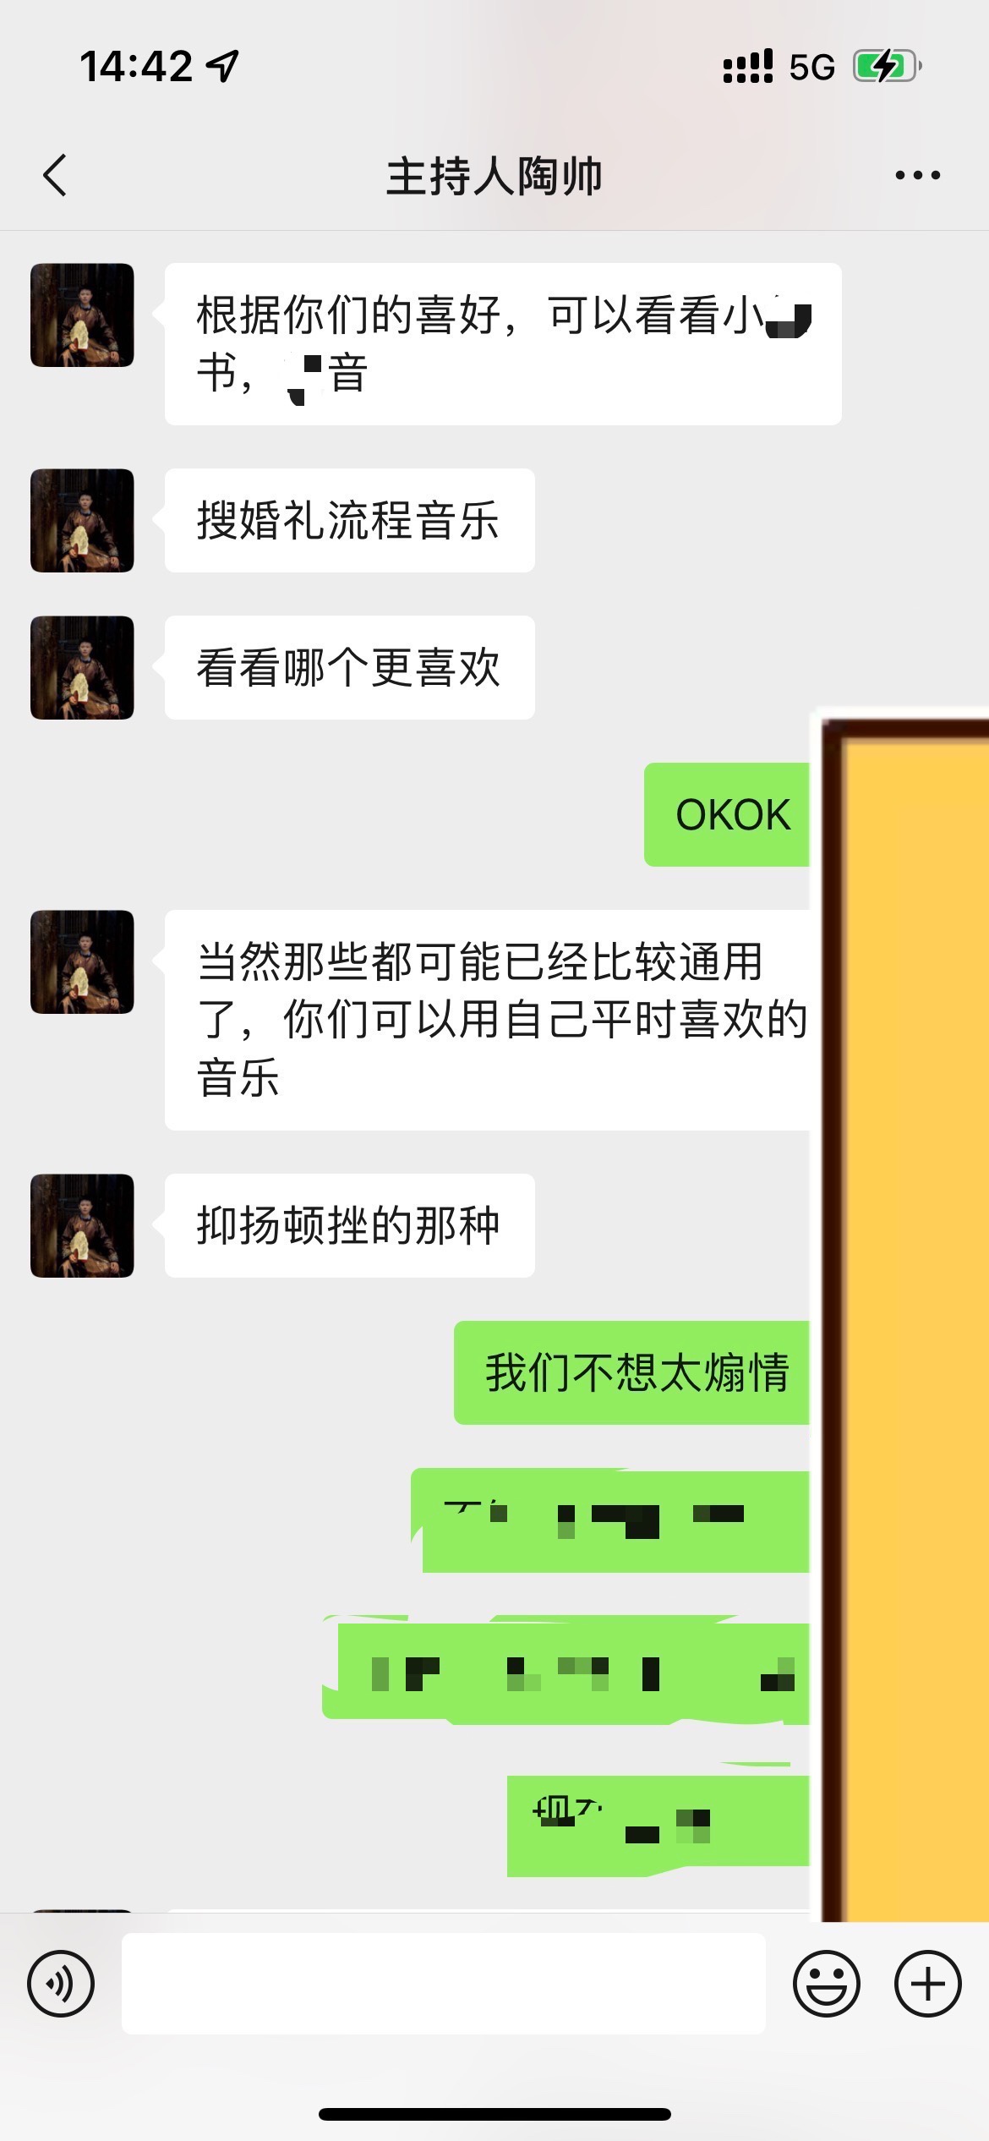Tap the message text input field
This screenshot has height=2141, width=989.
444,1983
